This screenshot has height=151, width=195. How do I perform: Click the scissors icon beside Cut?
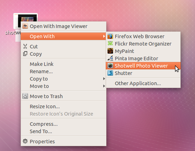[x=25, y=47]
